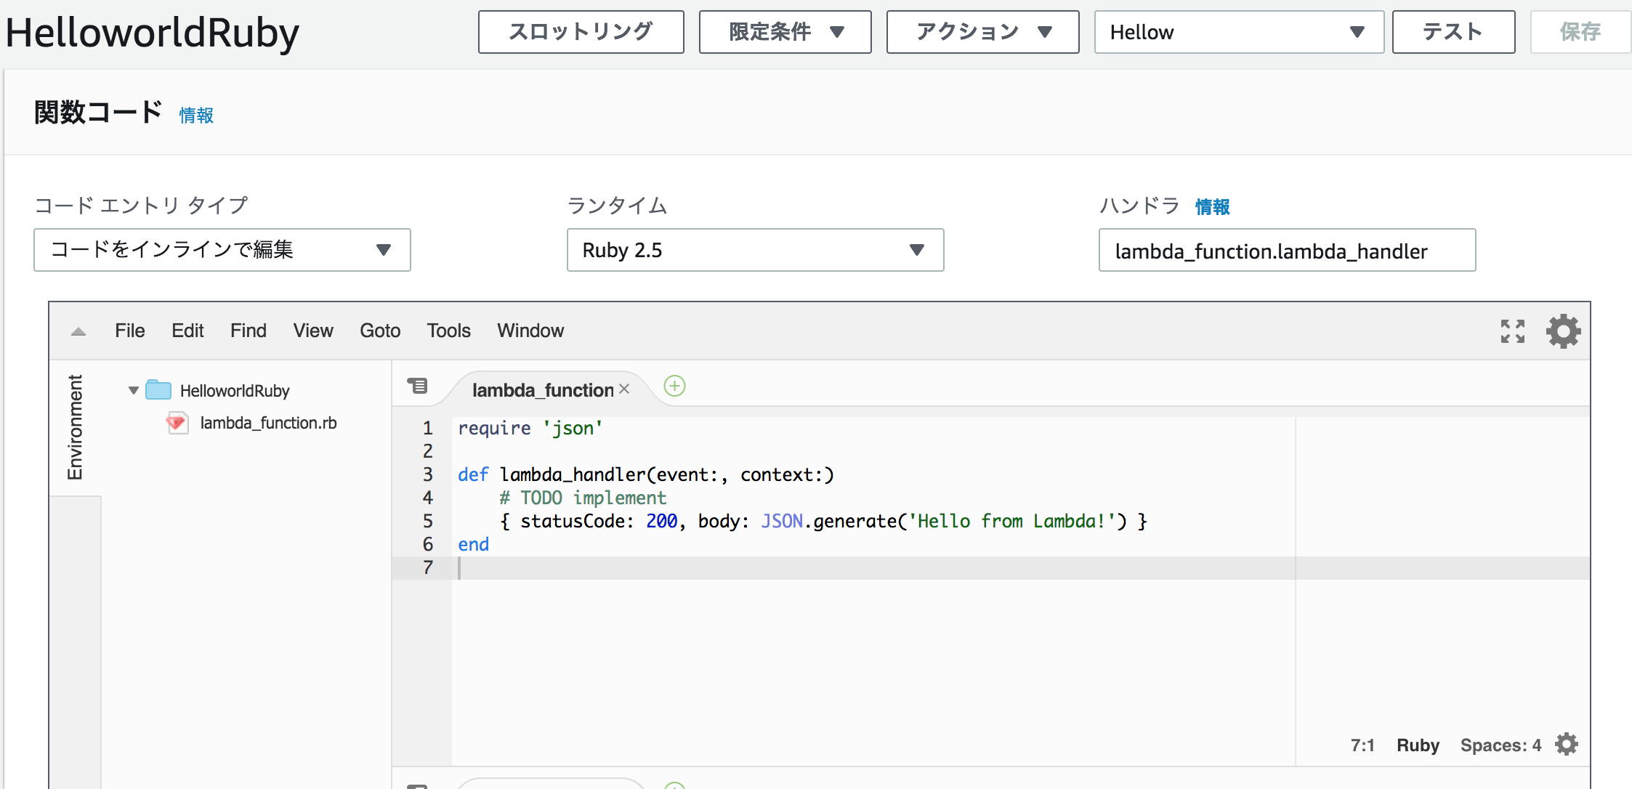Open editor preferences gear icon

[1563, 331]
